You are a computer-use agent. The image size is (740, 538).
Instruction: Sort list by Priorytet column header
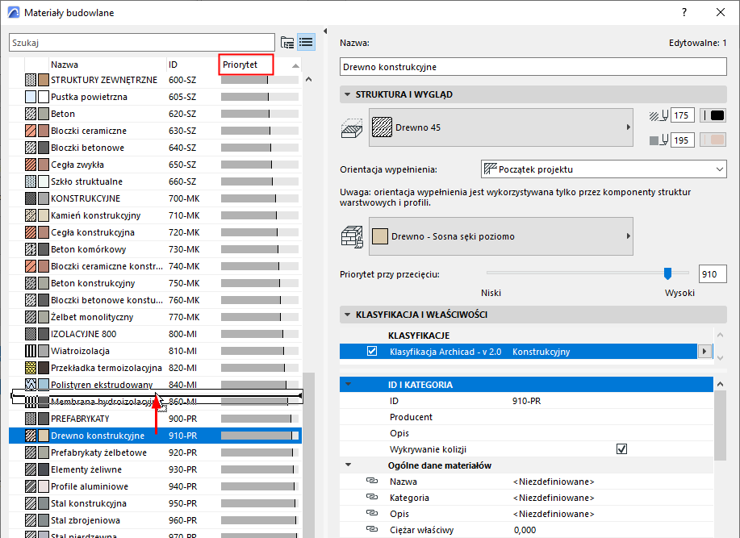(x=246, y=65)
